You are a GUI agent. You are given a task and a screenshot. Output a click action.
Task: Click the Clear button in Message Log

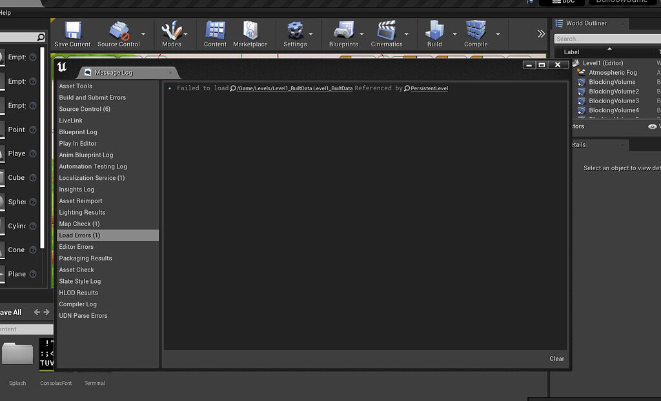(x=556, y=358)
